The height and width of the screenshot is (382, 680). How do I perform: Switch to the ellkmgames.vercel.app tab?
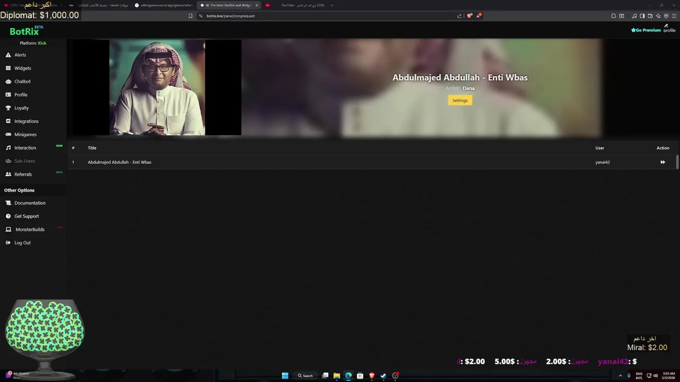[164, 5]
